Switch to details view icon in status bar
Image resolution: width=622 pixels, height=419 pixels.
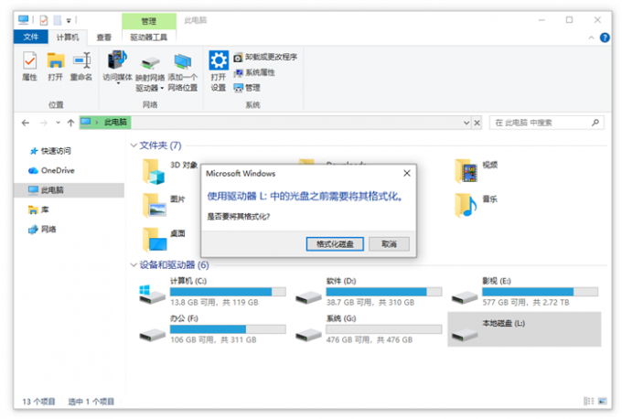coord(588,401)
